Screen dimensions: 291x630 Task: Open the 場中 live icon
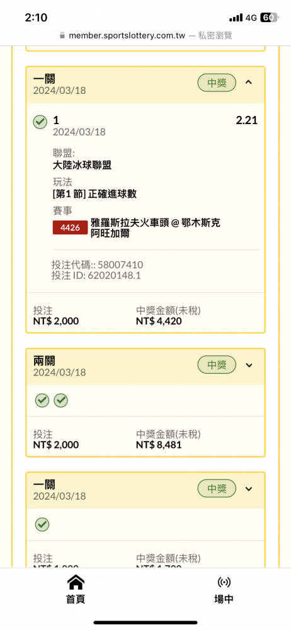[x=224, y=581]
